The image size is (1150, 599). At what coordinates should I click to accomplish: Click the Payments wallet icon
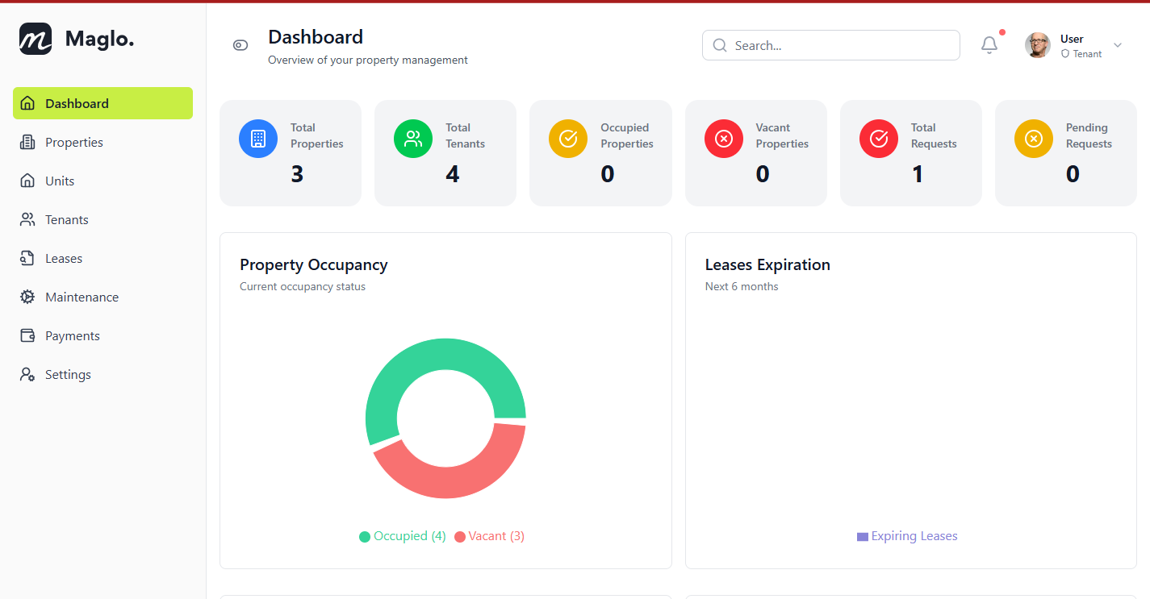click(27, 335)
